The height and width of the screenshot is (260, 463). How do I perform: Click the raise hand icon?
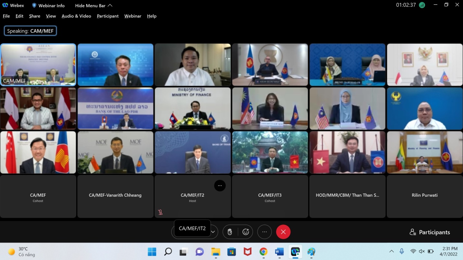click(230, 232)
